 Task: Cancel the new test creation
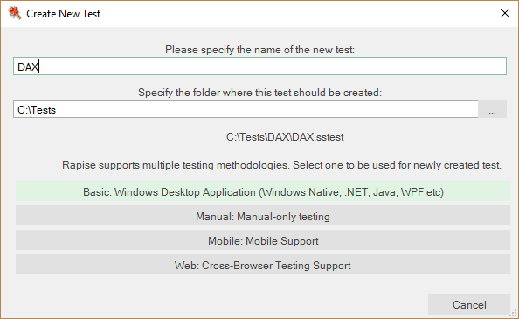coord(469,304)
